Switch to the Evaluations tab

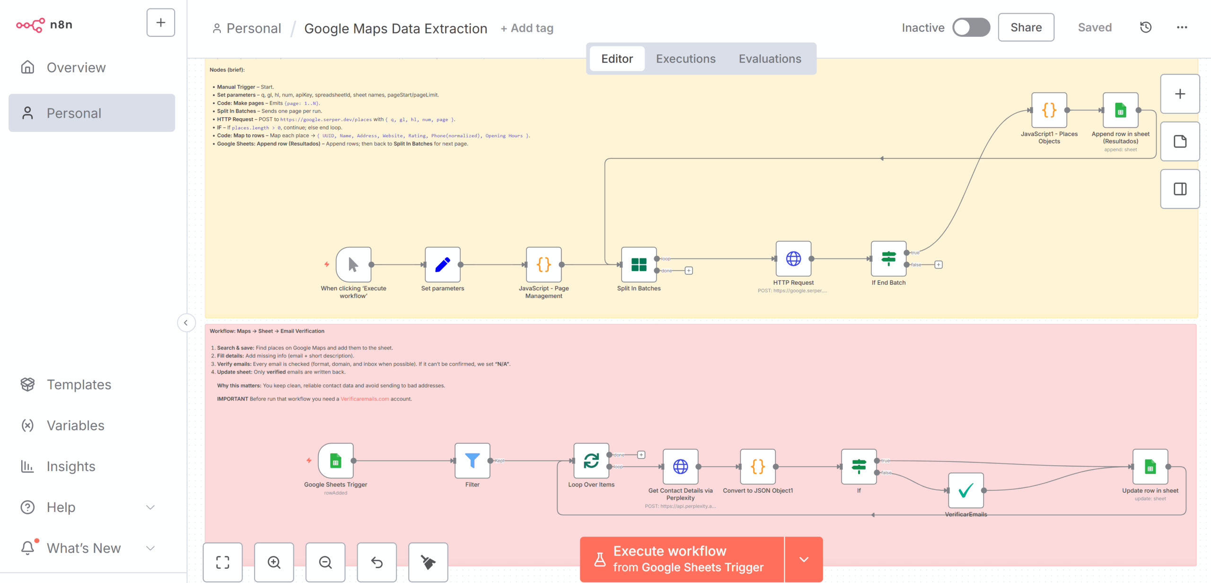pyautogui.click(x=770, y=59)
